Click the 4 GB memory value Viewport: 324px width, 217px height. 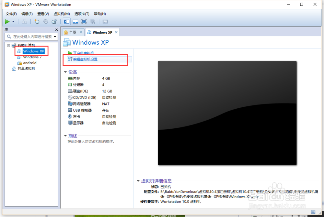[x=106, y=78]
